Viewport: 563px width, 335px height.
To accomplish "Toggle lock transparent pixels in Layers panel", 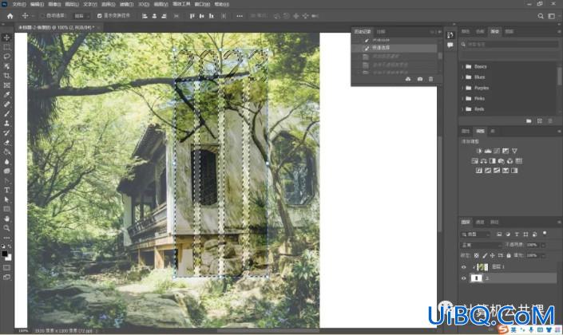I will (476, 256).
